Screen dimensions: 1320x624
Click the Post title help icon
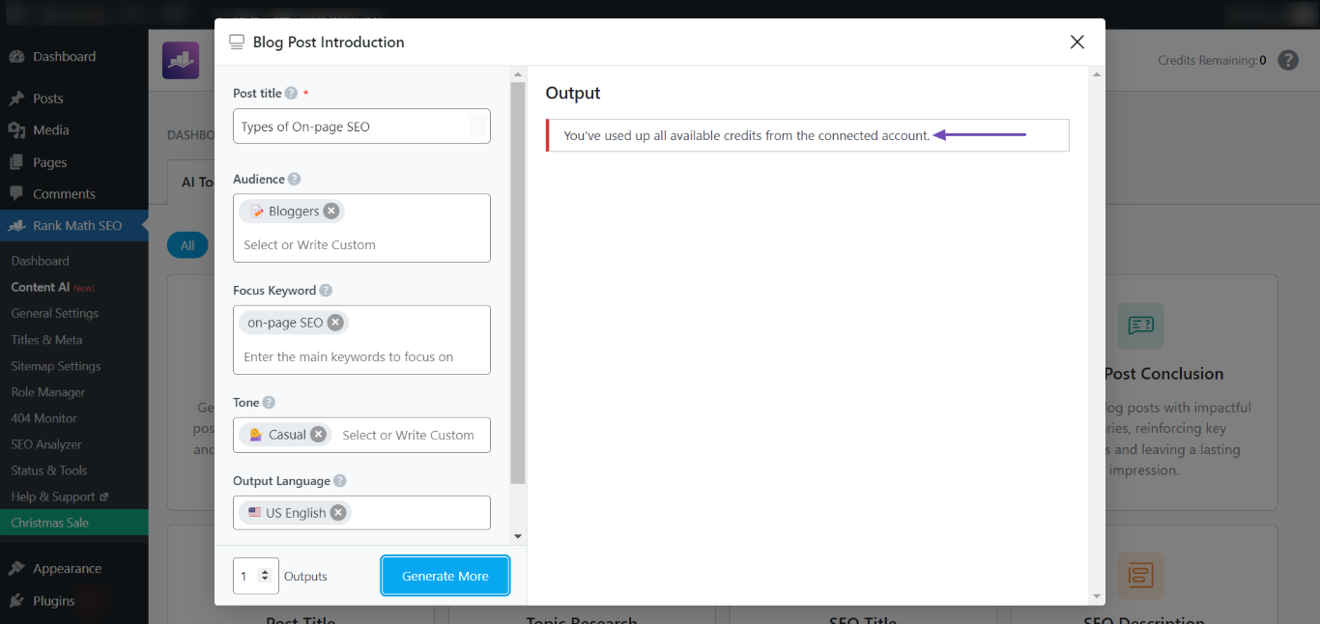291,94
